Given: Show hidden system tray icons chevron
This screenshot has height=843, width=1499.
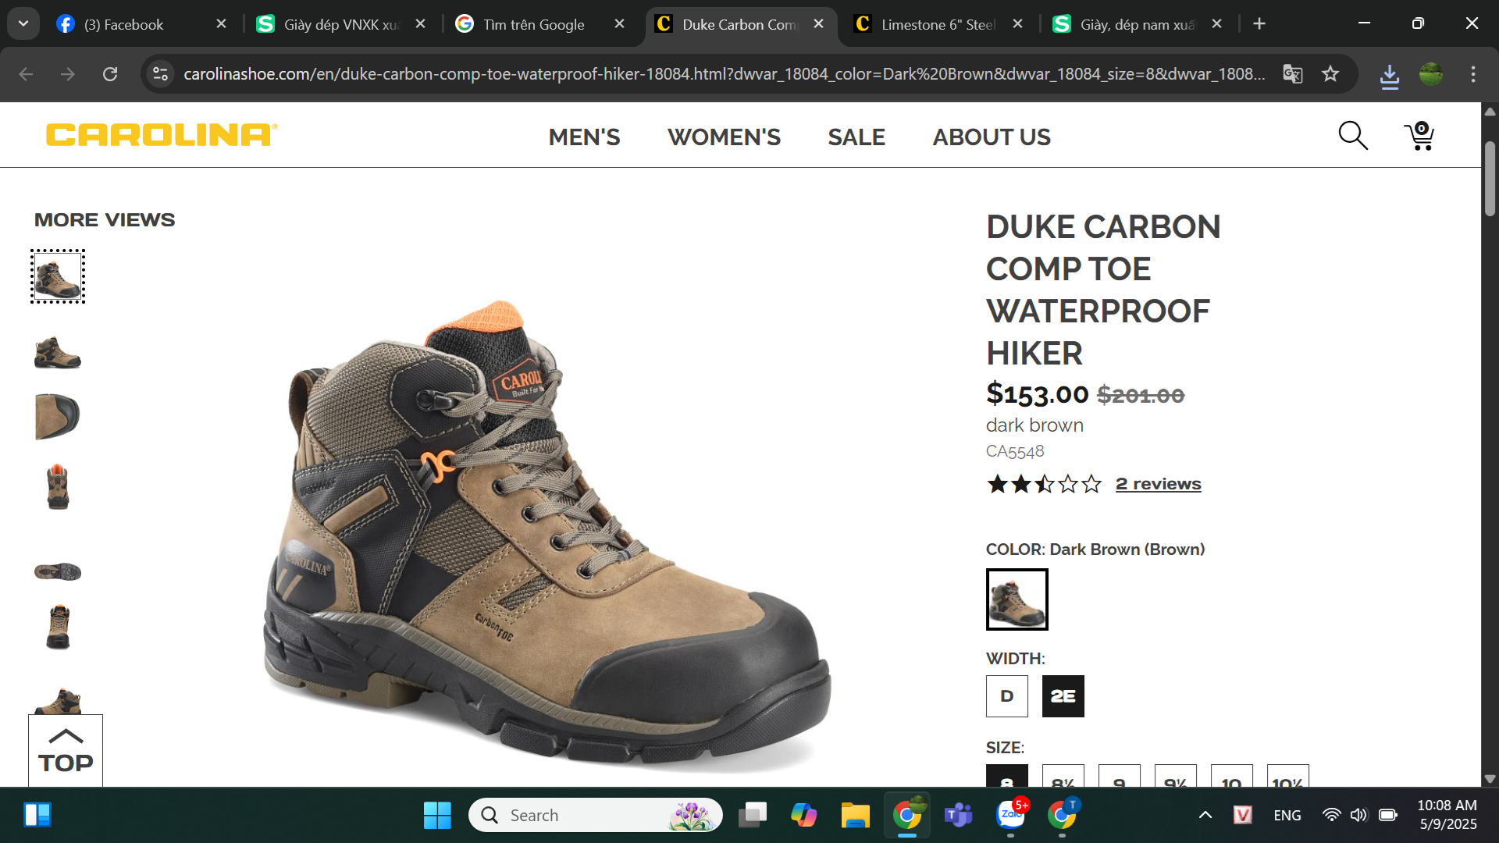Looking at the screenshot, I should (1205, 815).
